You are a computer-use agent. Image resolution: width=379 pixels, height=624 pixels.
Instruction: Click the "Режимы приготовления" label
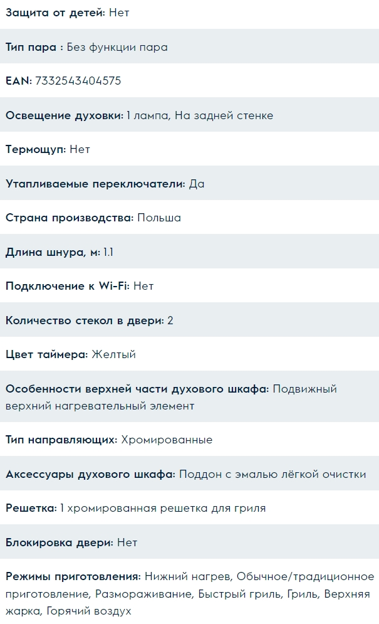[x=73, y=576]
